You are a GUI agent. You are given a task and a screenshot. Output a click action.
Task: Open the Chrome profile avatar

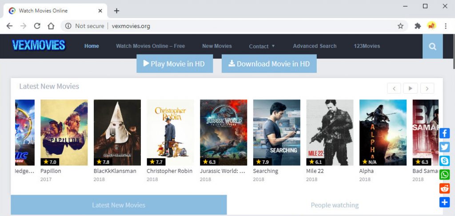click(x=431, y=26)
